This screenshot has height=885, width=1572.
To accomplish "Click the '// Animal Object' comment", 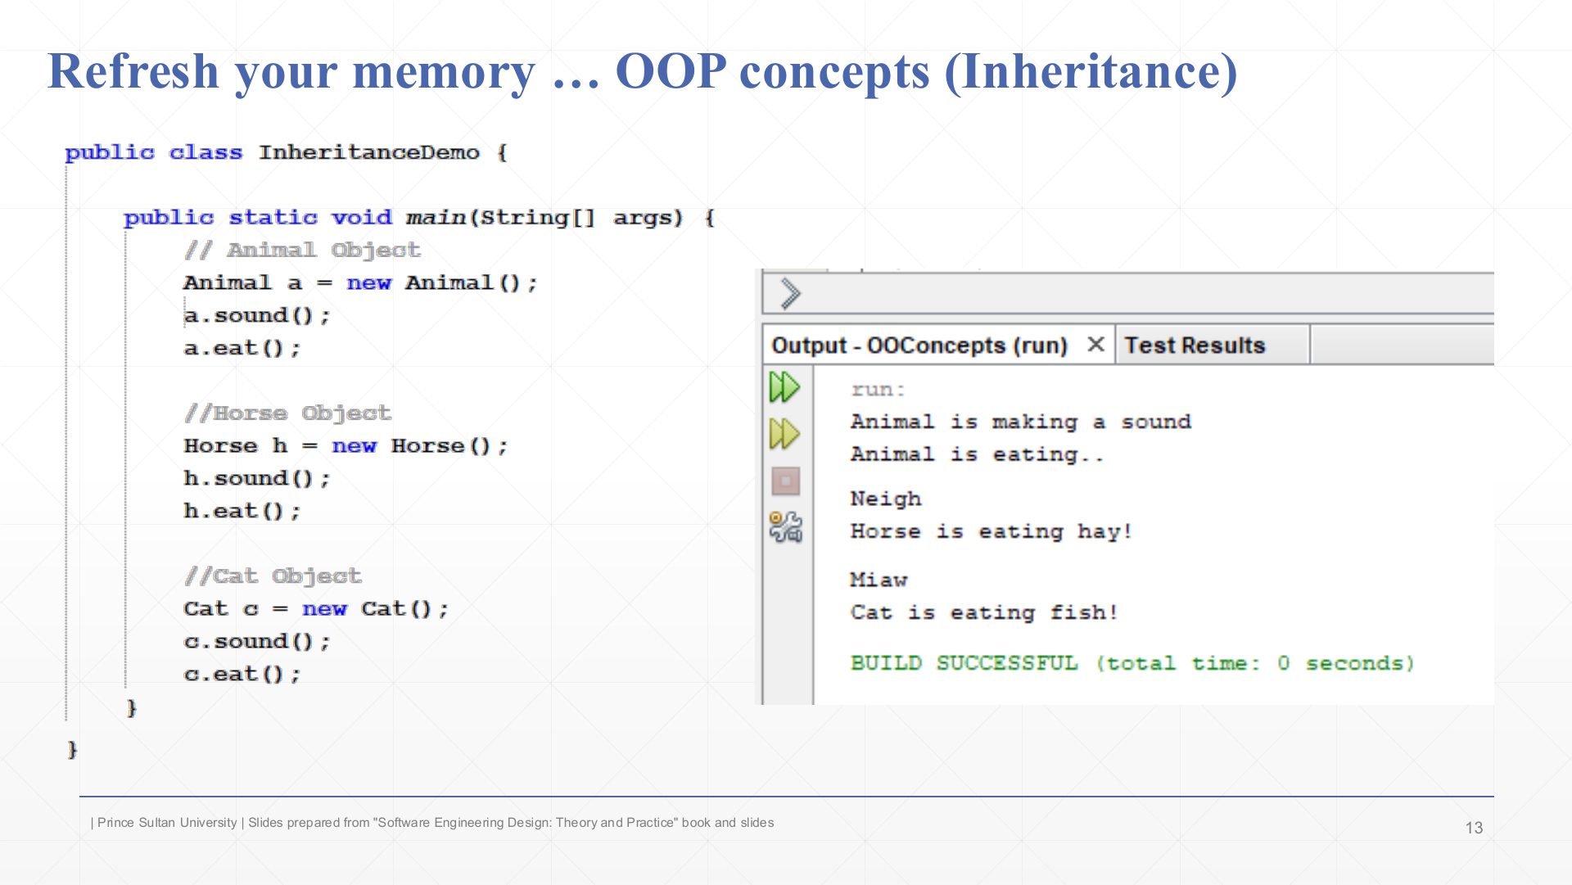I will (x=302, y=251).
